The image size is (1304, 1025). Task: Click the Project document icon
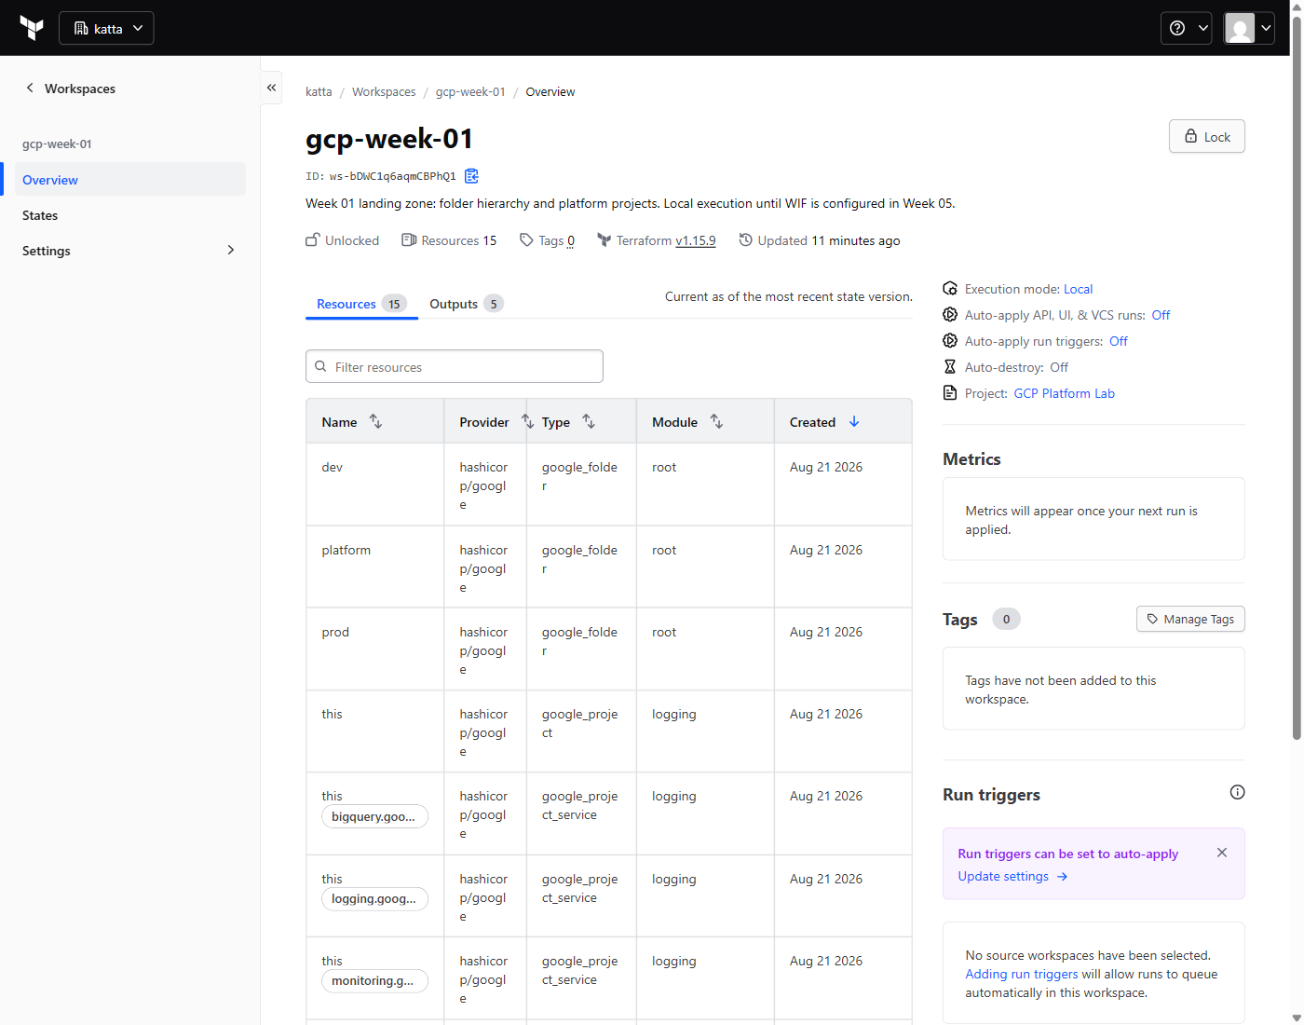click(x=950, y=392)
